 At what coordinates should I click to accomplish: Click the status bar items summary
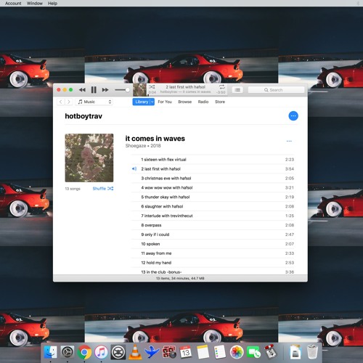click(x=180, y=279)
